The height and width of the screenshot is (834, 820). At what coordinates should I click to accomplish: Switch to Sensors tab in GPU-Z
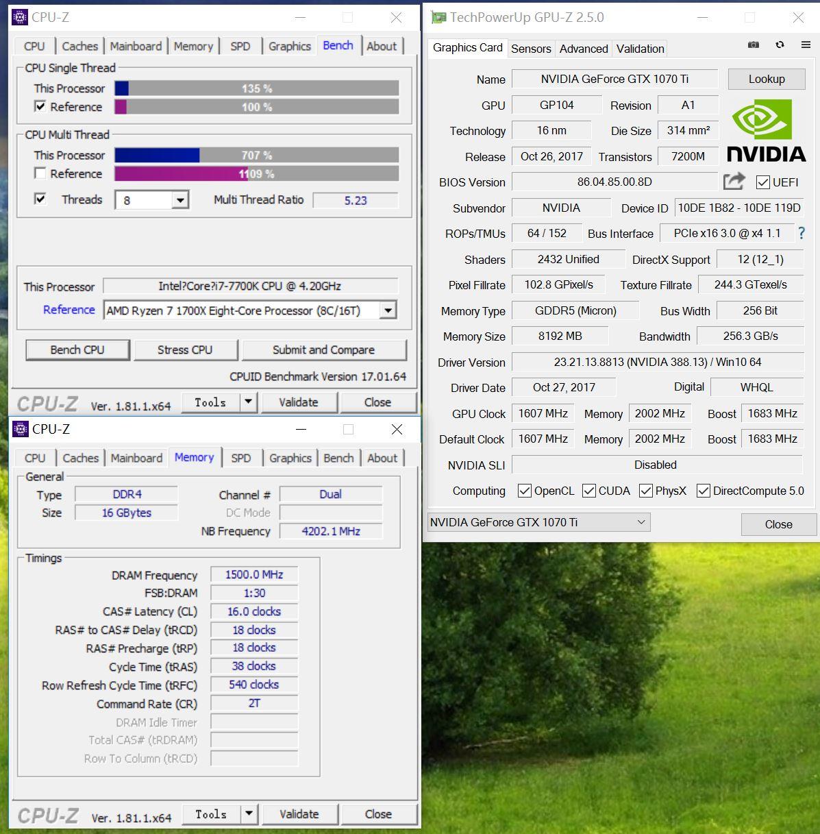(x=531, y=49)
